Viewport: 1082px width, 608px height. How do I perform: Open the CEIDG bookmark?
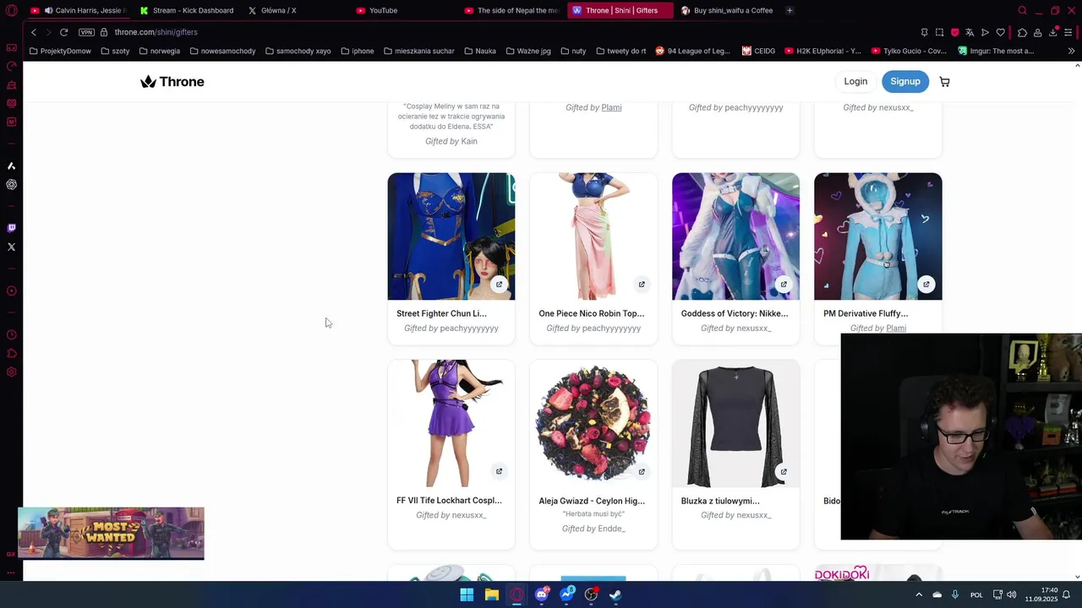click(x=758, y=51)
